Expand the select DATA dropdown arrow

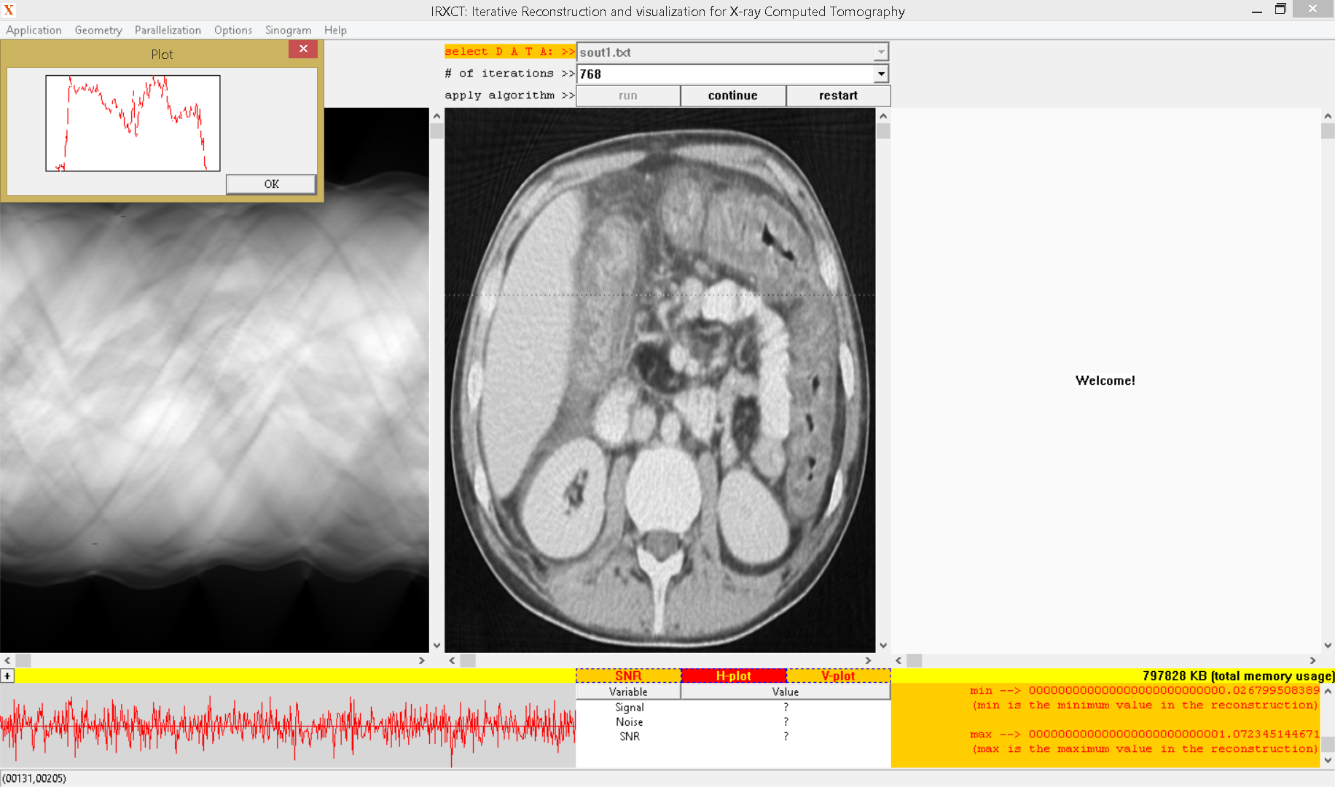(881, 52)
